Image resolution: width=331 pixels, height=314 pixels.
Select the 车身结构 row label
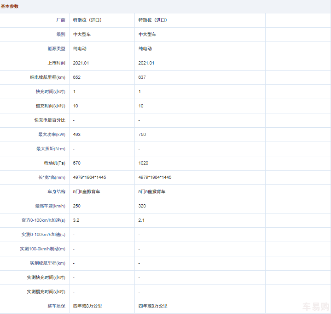point(56,191)
